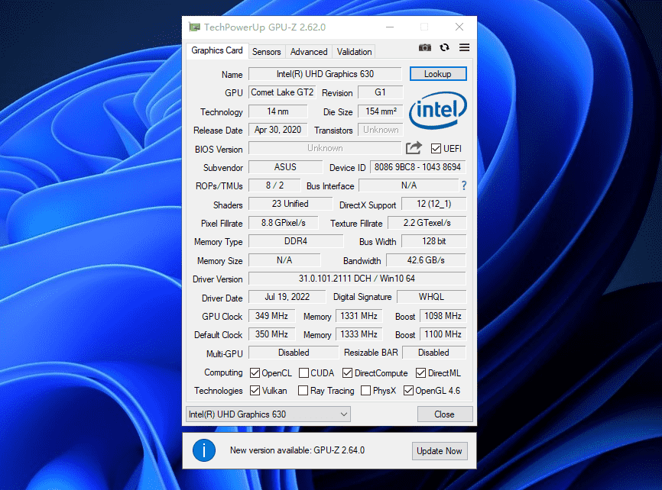
Task: Click the blue info icon in update bar
Action: click(x=203, y=450)
